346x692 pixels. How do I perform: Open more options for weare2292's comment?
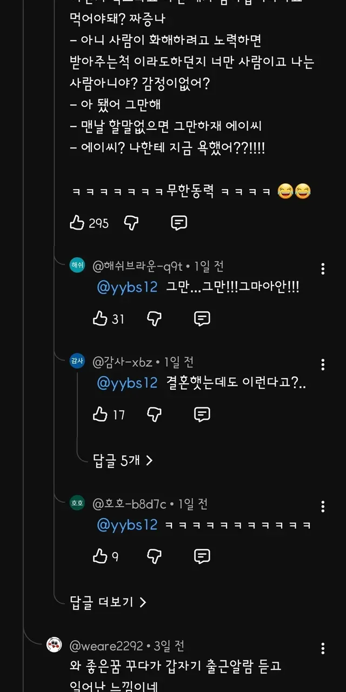pyautogui.click(x=323, y=649)
